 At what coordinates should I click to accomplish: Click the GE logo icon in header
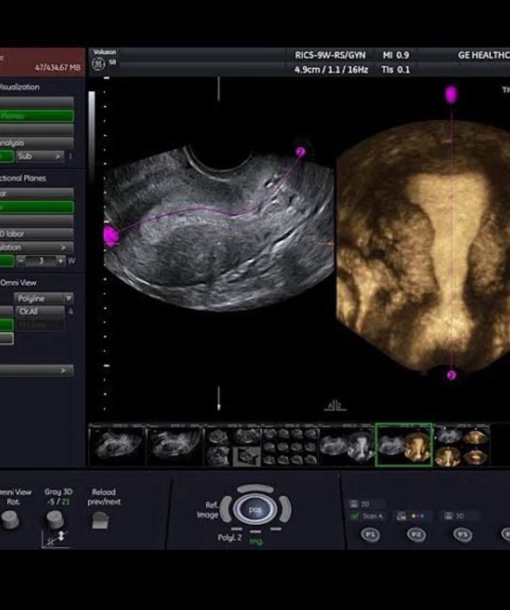click(x=98, y=64)
